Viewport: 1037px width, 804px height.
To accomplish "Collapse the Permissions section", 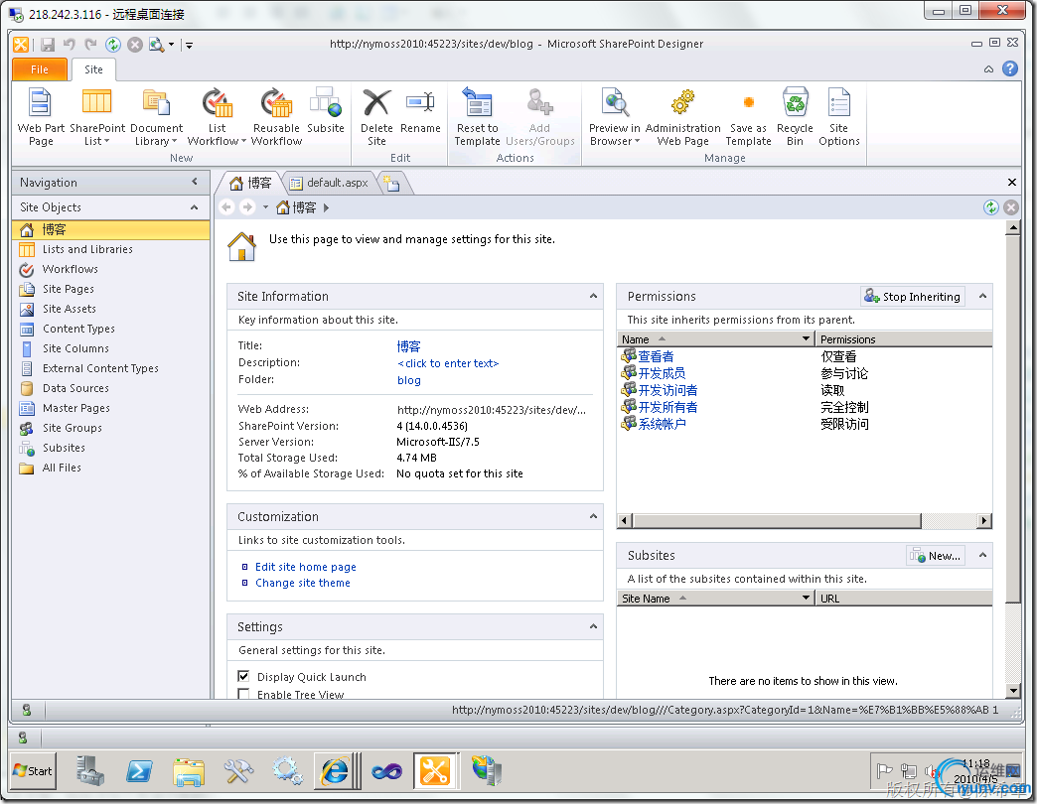I will [982, 296].
